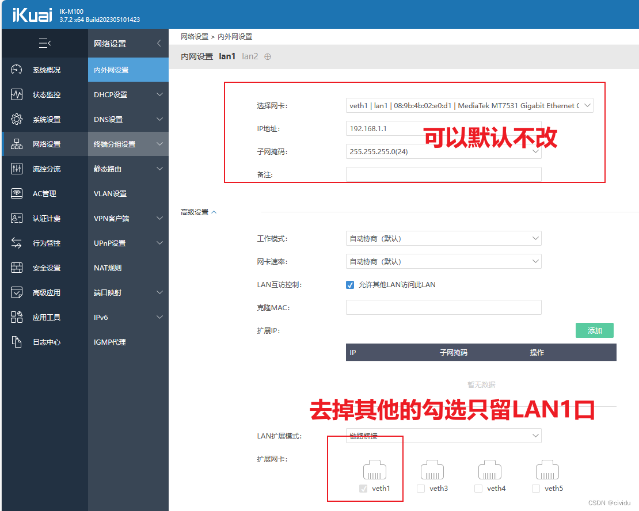The width and height of the screenshot is (639, 511).
Task: Click the 流控分流 sliders icon
Action: point(16,169)
